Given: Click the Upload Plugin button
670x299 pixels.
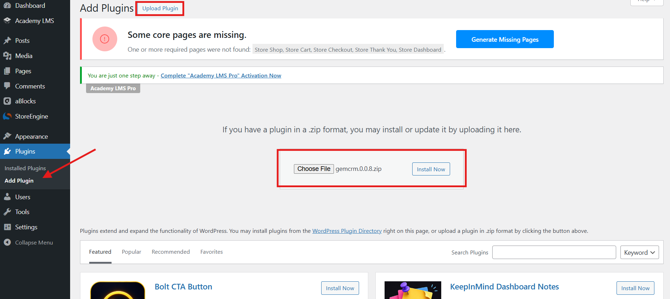Looking at the screenshot, I should click(160, 8).
